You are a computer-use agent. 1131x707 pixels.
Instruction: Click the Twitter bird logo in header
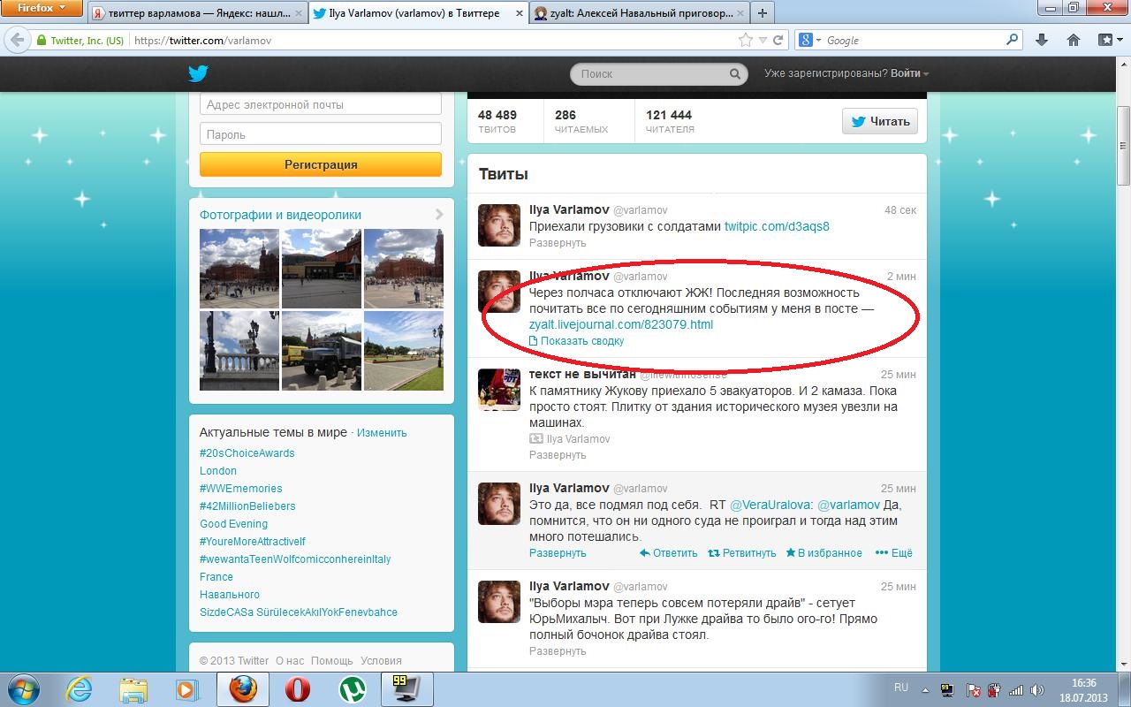point(197,73)
